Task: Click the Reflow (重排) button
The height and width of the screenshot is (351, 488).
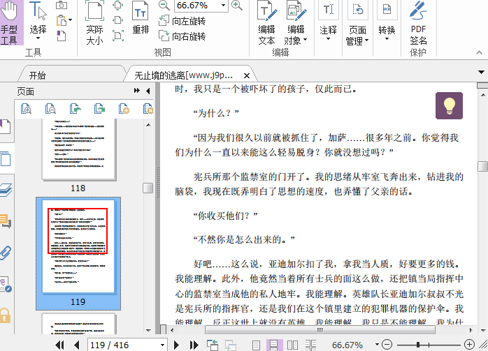Action: 141,17
